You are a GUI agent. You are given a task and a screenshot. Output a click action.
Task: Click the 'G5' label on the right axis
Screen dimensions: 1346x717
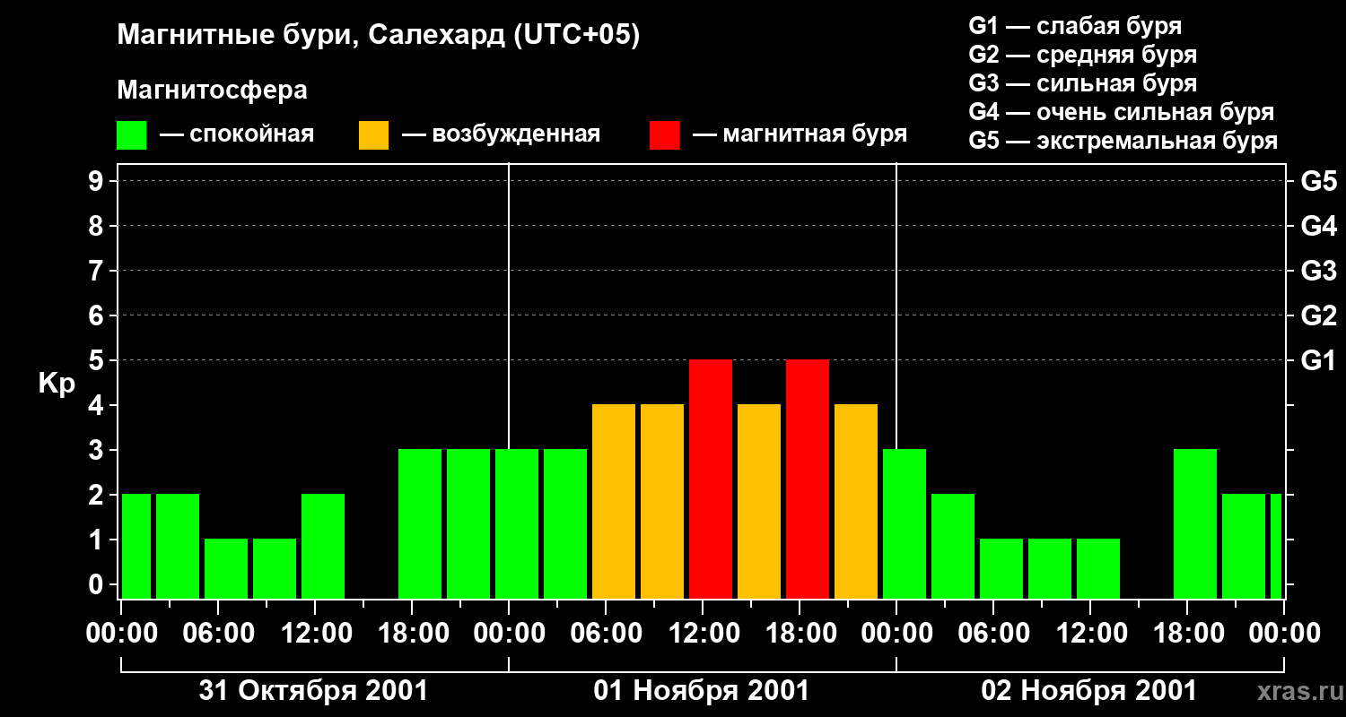click(1318, 181)
